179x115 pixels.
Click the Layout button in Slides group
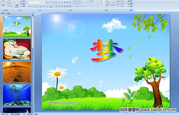pyautogui.click(x=23, y=1)
